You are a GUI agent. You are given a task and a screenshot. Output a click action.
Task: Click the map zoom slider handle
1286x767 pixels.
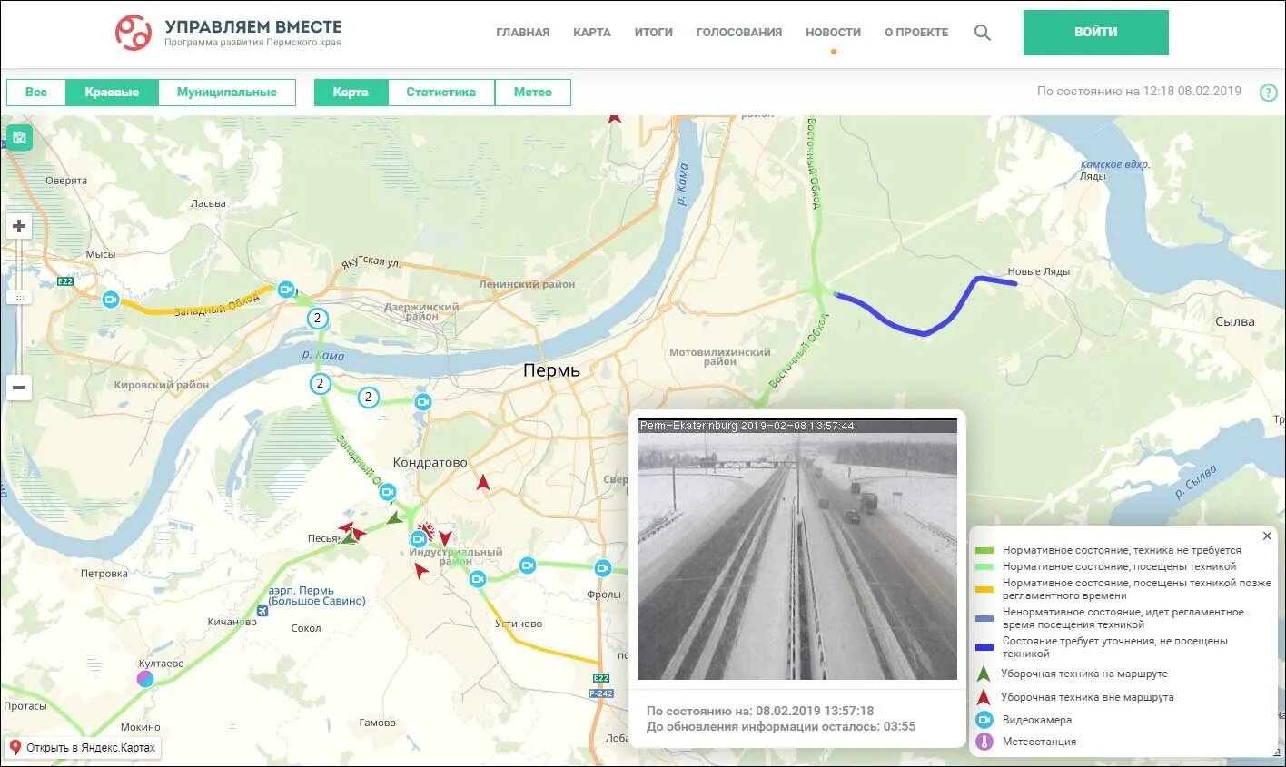point(19,298)
